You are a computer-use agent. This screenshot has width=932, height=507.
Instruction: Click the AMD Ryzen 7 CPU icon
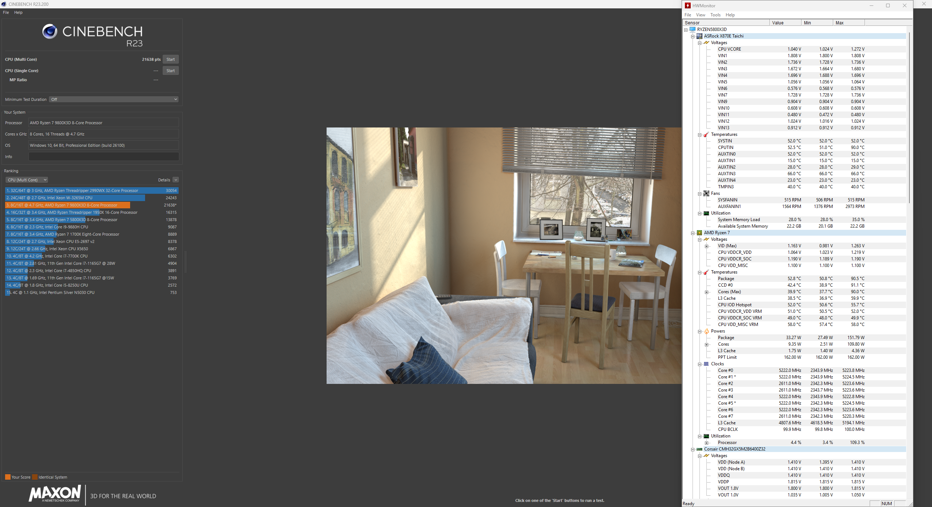699,233
